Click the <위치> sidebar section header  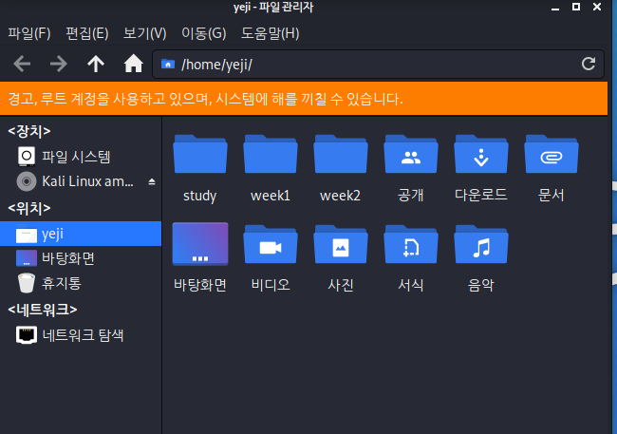(x=29, y=208)
